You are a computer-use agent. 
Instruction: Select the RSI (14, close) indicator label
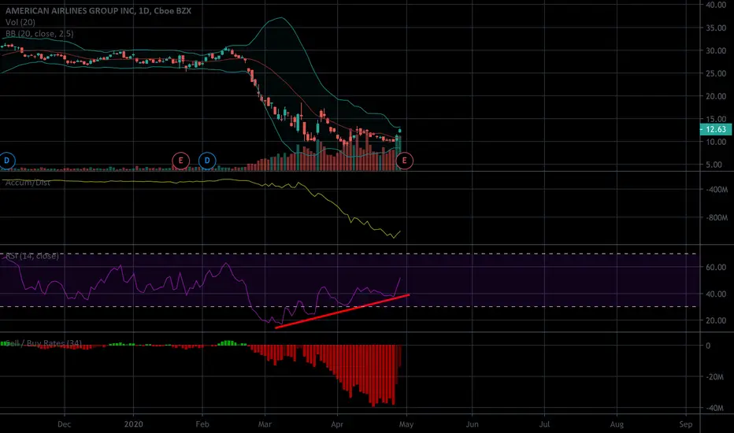point(32,256)
